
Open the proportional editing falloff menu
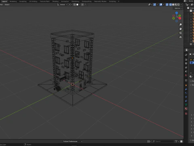pos(86,4)
